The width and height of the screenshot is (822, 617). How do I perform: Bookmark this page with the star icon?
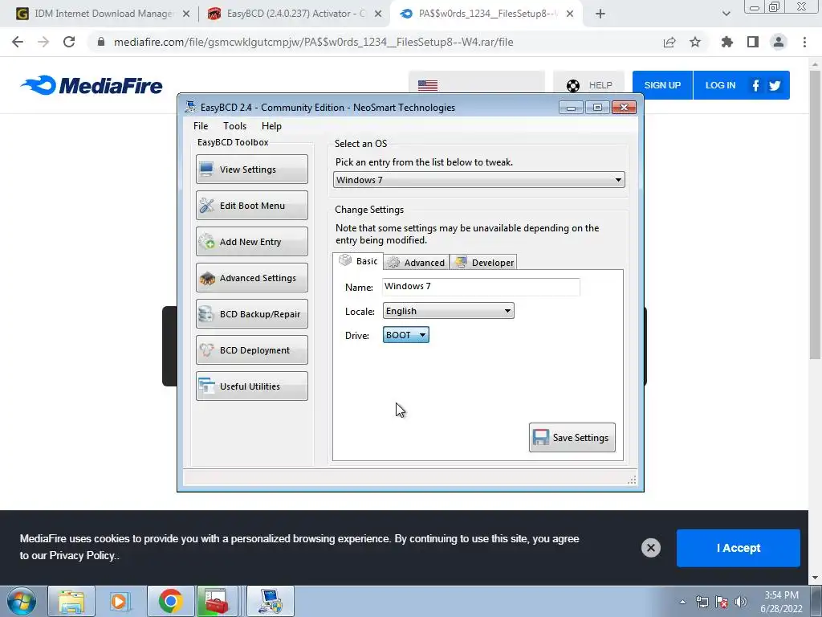pyautogui.click(x=695, y=42)
